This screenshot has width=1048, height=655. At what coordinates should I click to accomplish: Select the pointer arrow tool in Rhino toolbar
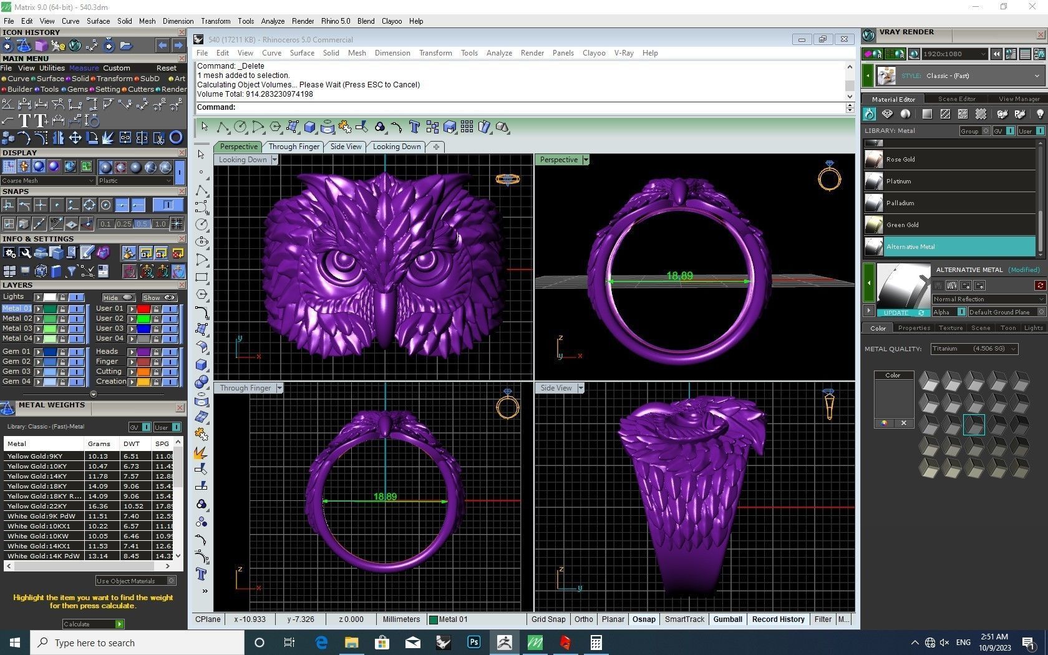pos(205,127)
